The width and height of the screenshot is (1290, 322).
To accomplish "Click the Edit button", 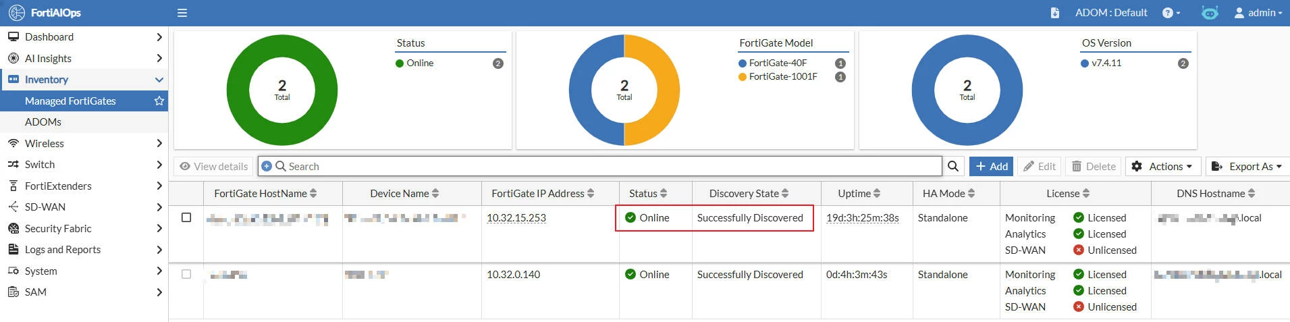I will point(1039,167).
